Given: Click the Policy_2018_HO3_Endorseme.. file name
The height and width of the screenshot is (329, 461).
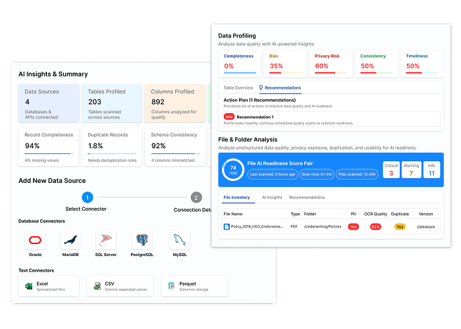Looking at the screenshot, I should coord(257,226).
